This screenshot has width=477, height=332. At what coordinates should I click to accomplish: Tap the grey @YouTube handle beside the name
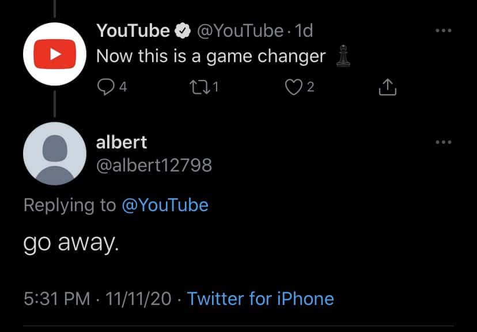240,31
